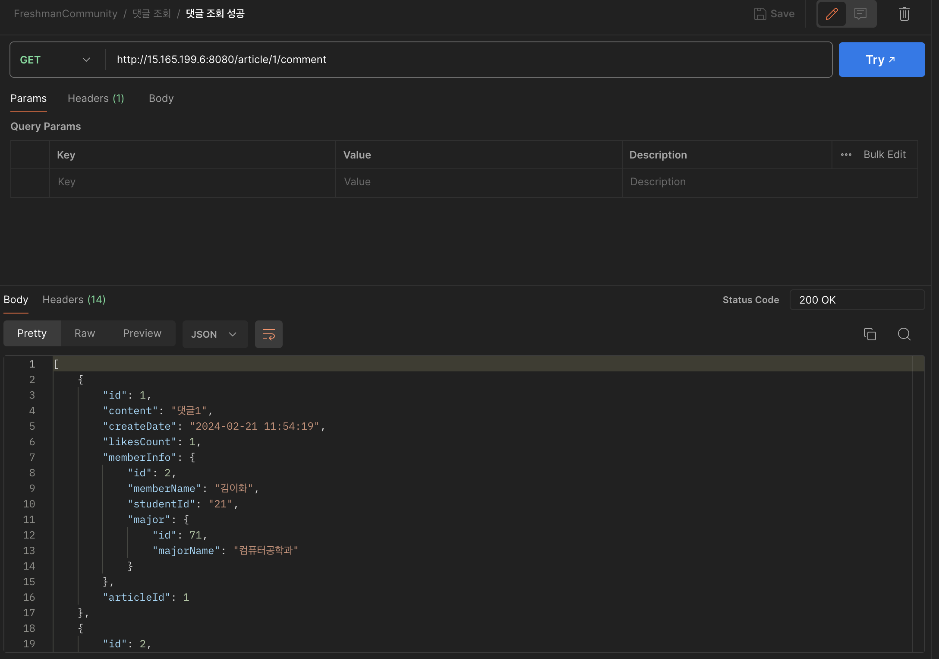The height and width of the screenshot is (659, 939).
Task: Click Bulk Edit link
Action: (x=884, y=155)
